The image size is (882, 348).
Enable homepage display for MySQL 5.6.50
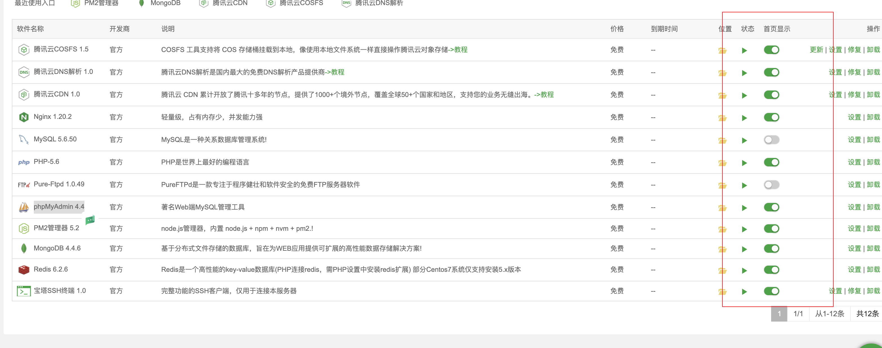pyautogui.click(x=771, y=140)
